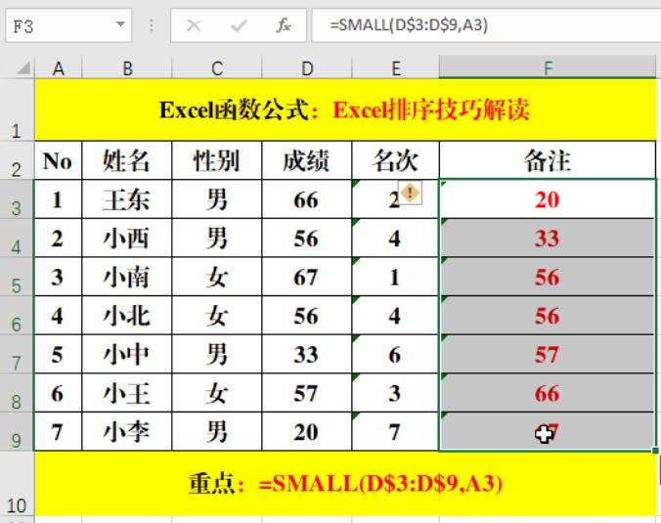Select column F header

[x=548, y=67]
